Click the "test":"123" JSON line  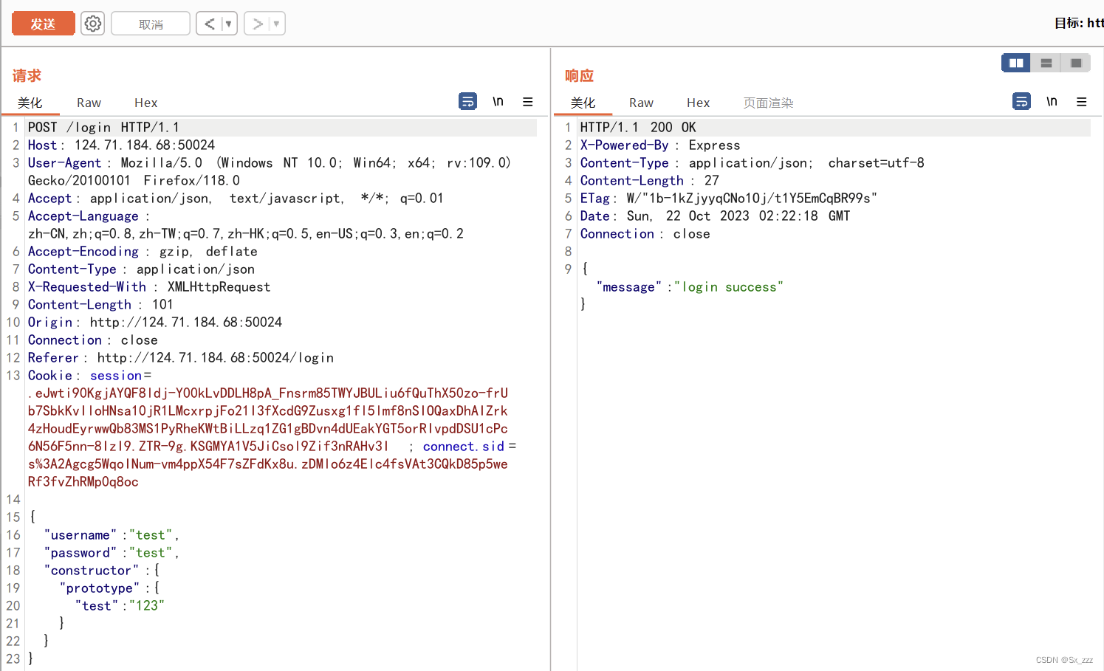tap(120, 606)
